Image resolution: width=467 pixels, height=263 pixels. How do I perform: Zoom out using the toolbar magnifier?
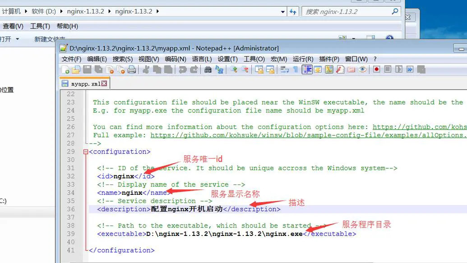tap(245, 69)
